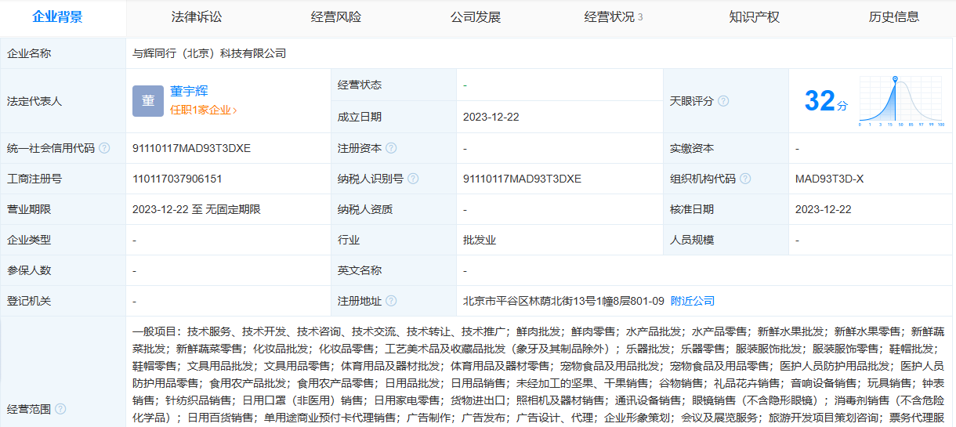Click the 董 avatar icon

pyautogui.click(x=148, y=101)
